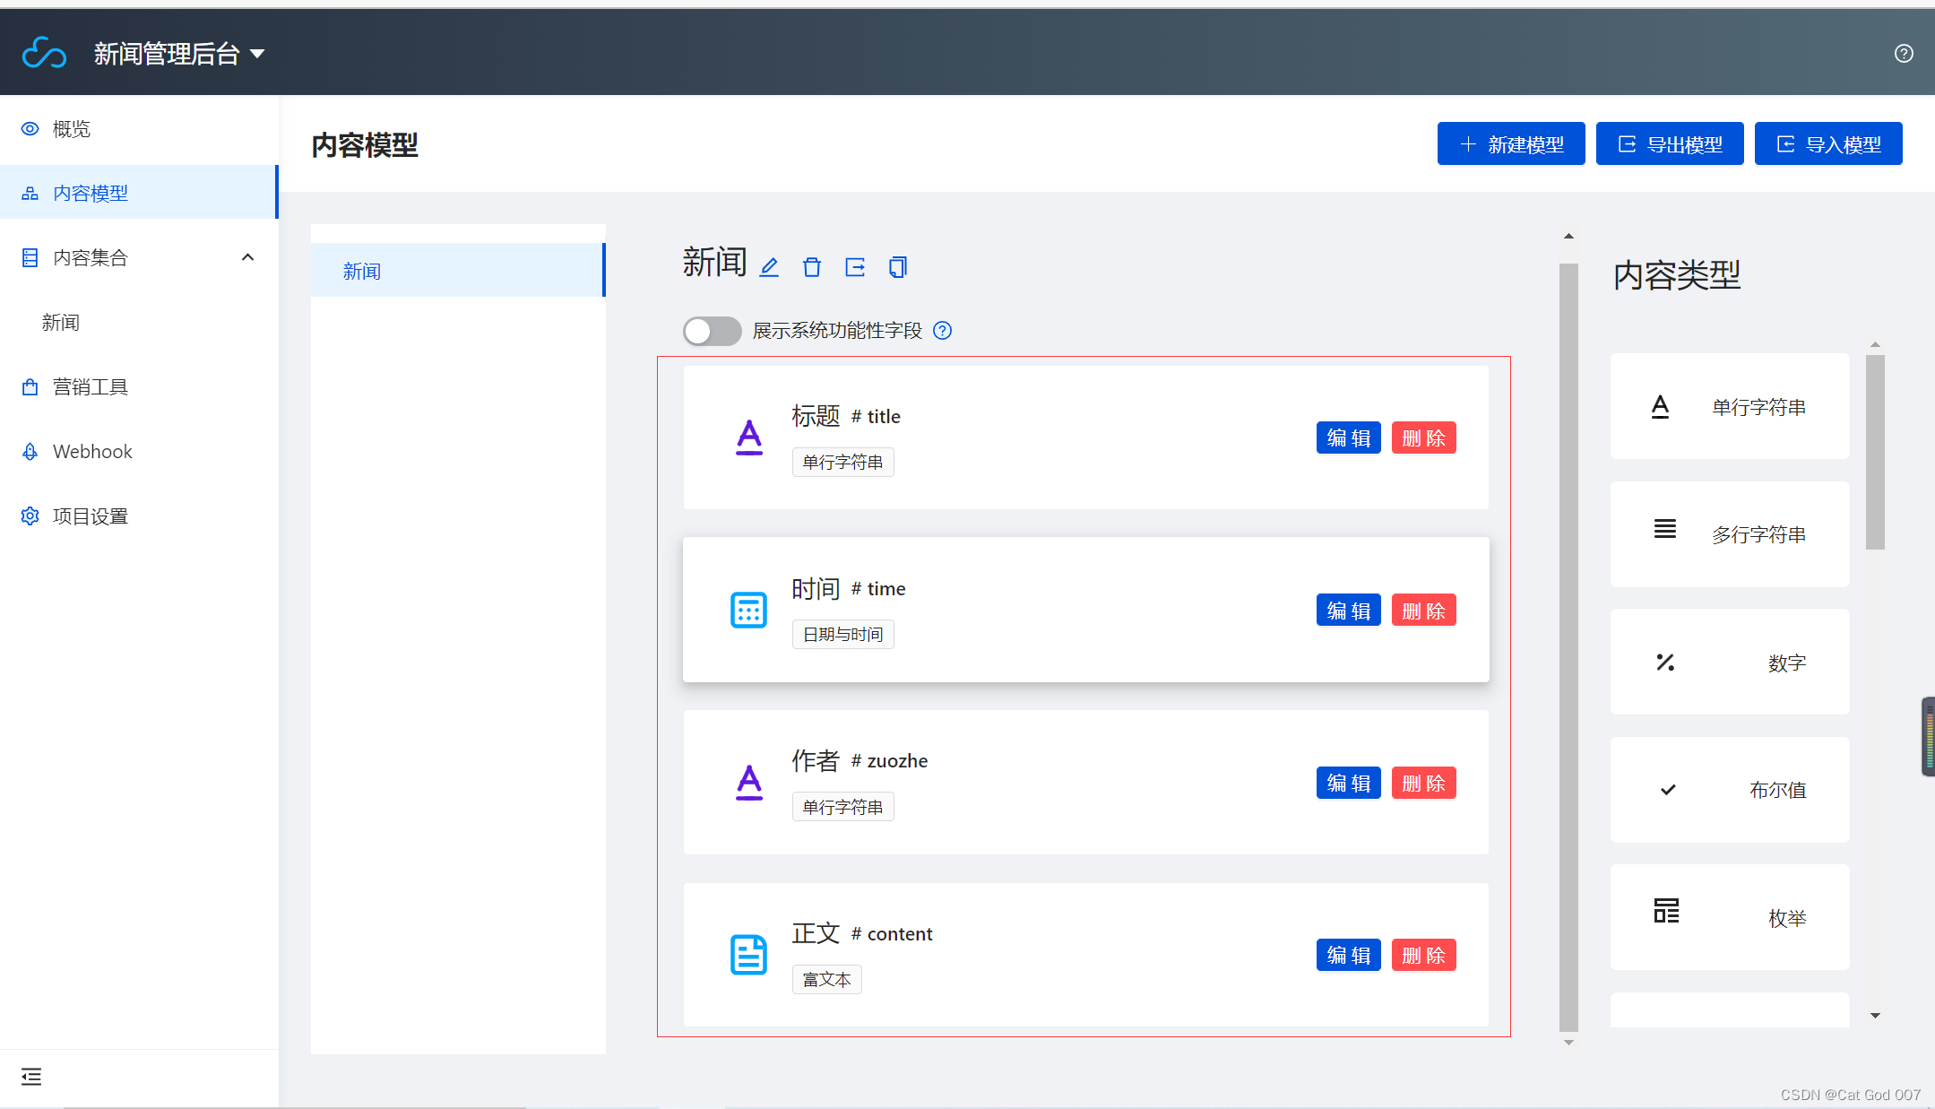Viewport: 1935px width, 1109px height.
Task: Open the 新闻管理后台 project dropdown arrow
Action: point(257,54)
